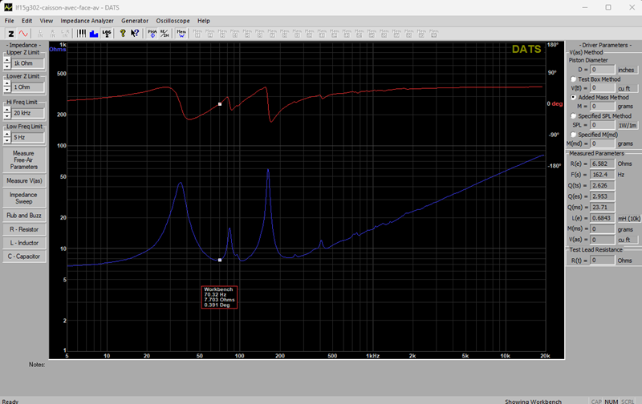Click the R - Resistor button
The image size is (642, 404).
[24, 229]
